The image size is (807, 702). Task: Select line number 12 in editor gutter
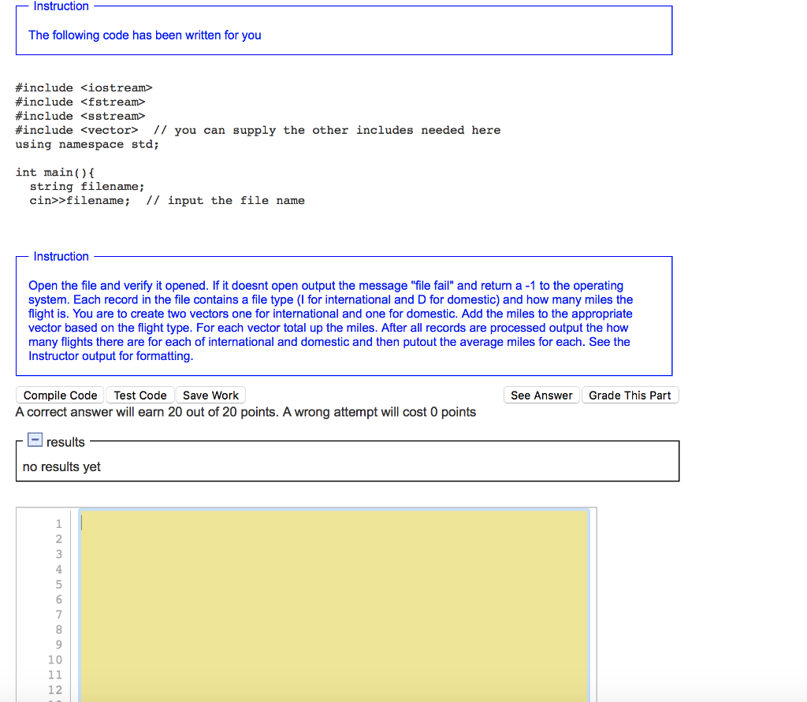point(55,690)
